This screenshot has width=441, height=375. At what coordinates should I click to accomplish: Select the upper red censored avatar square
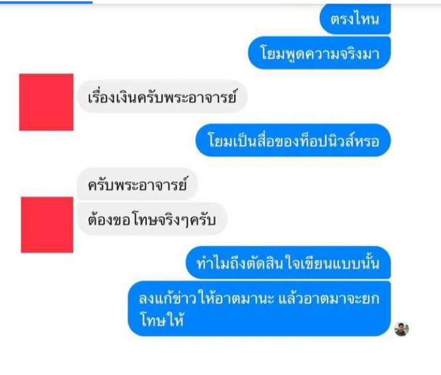[x=46, y=102]
